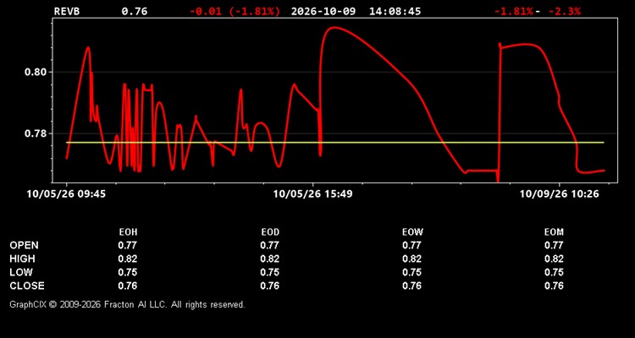Select the current price 0.76 in header

click(135, 11)
